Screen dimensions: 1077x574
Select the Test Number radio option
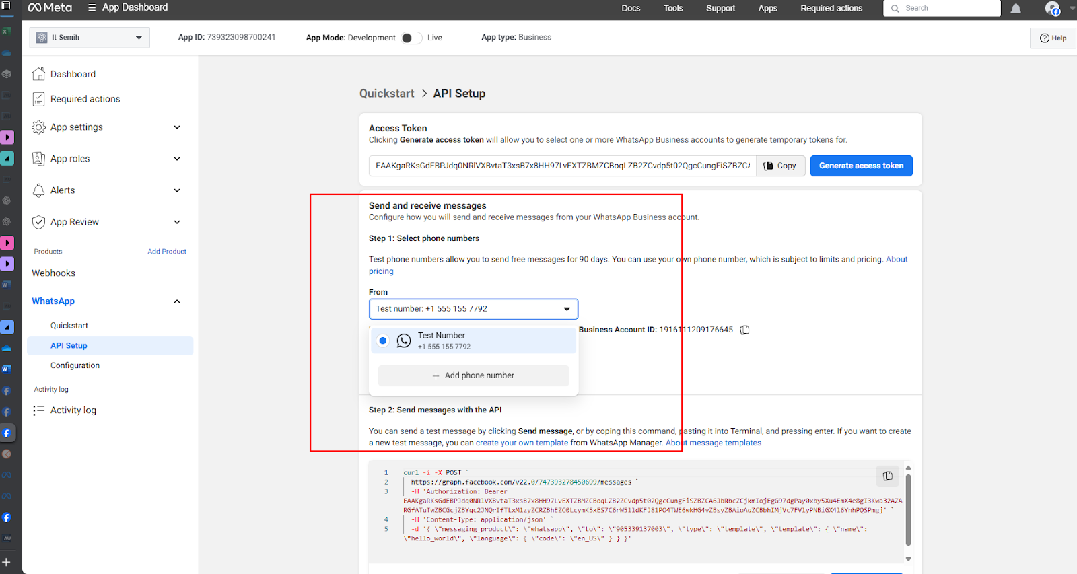pos(383,340)
